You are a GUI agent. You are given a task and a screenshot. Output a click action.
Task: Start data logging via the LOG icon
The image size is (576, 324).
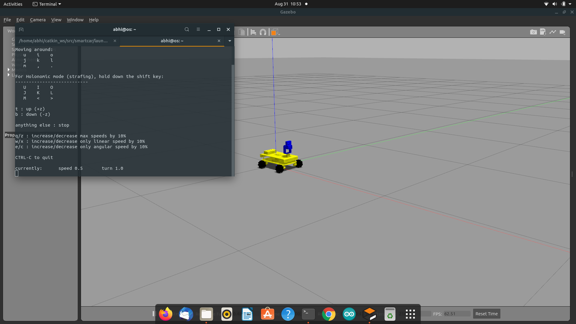[x=543, y=32]
